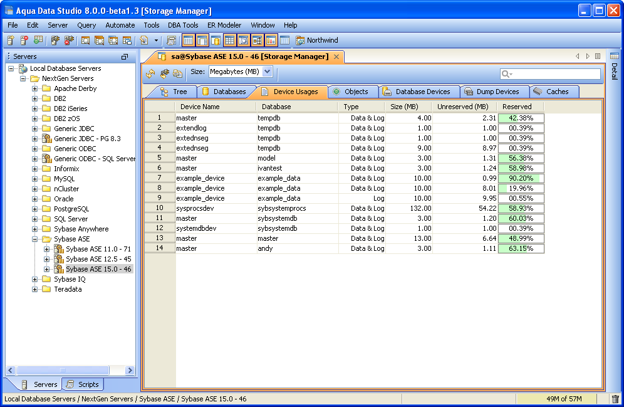Sort by Unreserved (MB) column header
624x407 pixels.
tap(464, 107)
